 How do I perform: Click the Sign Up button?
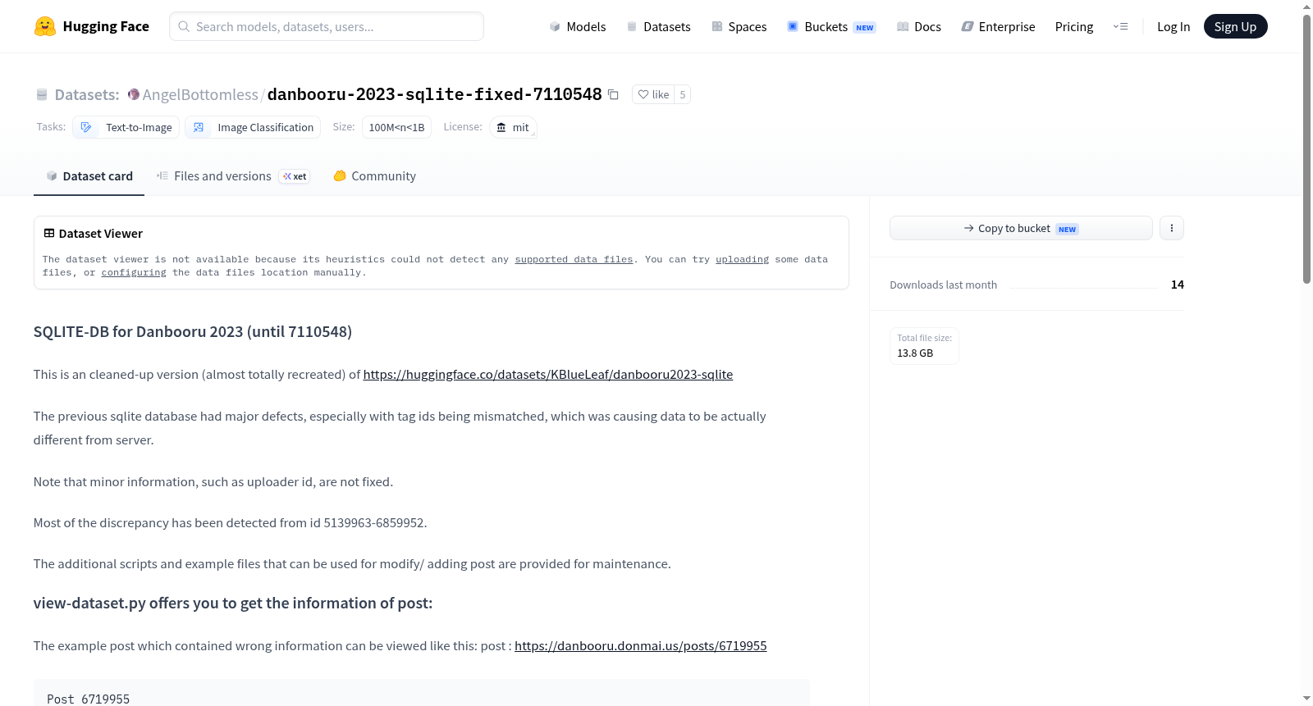coord(1235,26)
